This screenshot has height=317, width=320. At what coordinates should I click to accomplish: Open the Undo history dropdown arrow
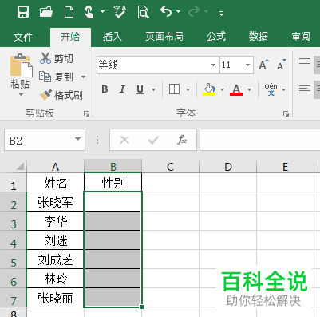179,11
